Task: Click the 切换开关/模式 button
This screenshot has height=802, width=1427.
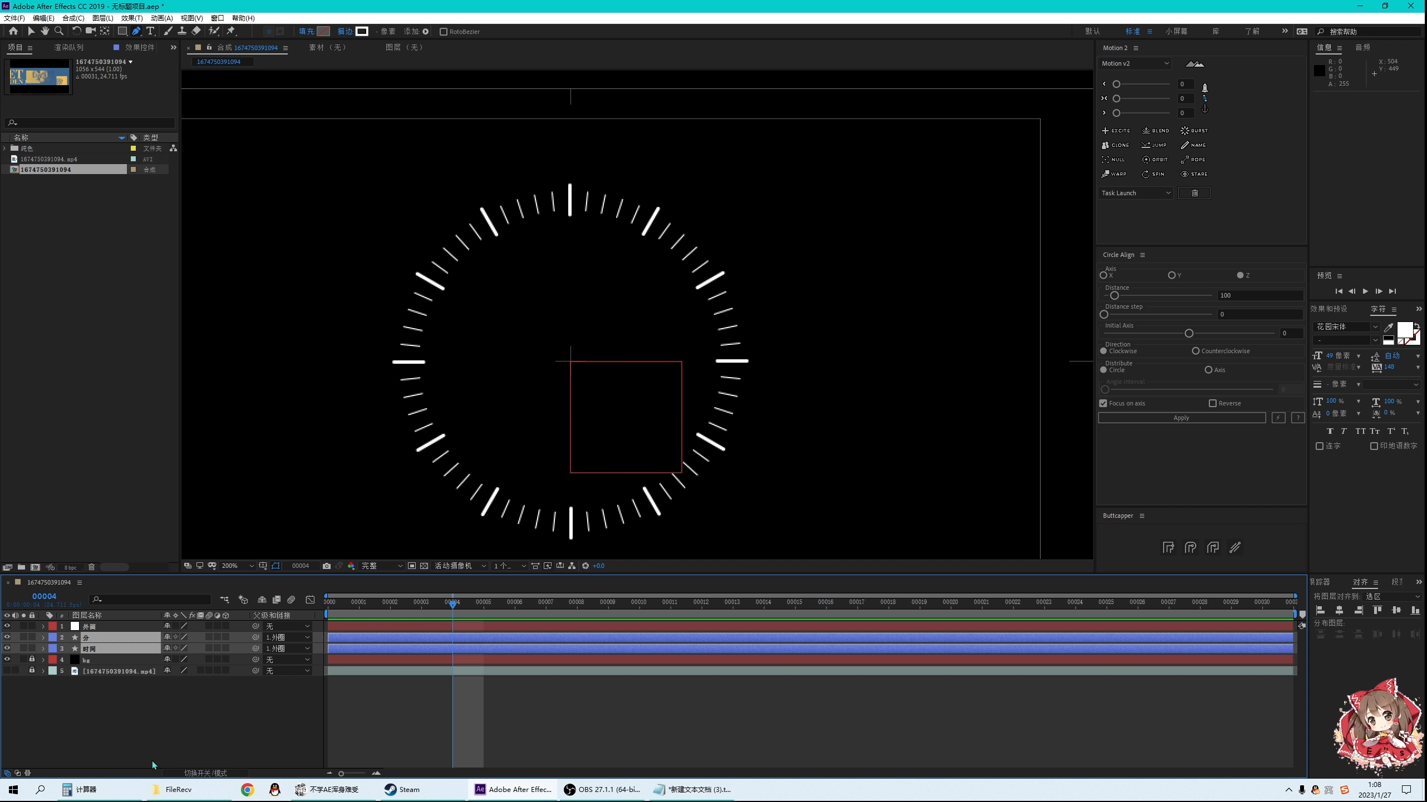Action: click(205, 773)
